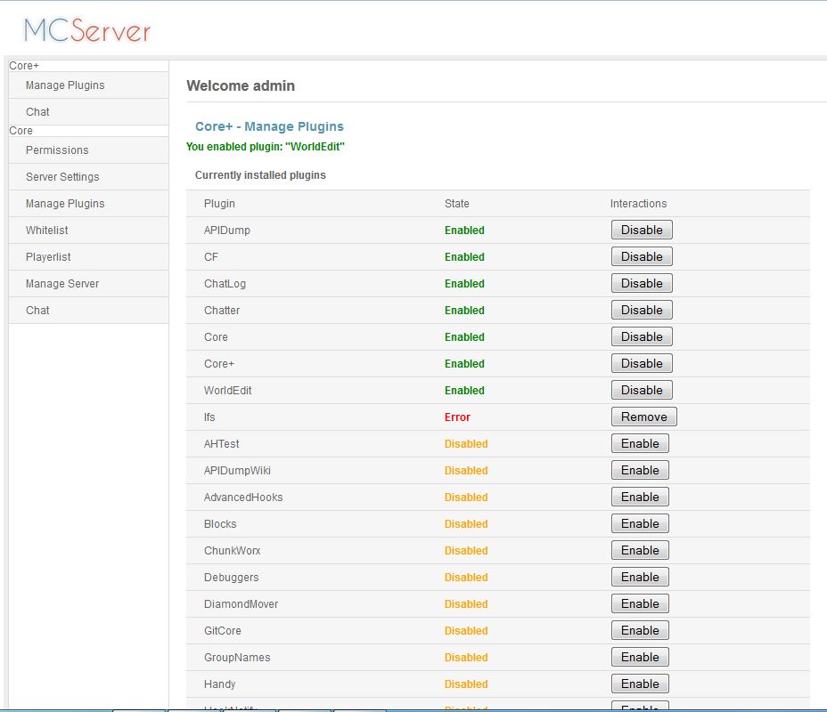The width and height of the screenshot is (827, 712).
Task: Select Whitelist from the sidebar
Action: 47,231
